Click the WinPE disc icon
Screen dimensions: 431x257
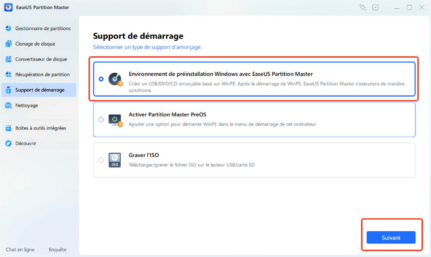click(x=115, y=79)
